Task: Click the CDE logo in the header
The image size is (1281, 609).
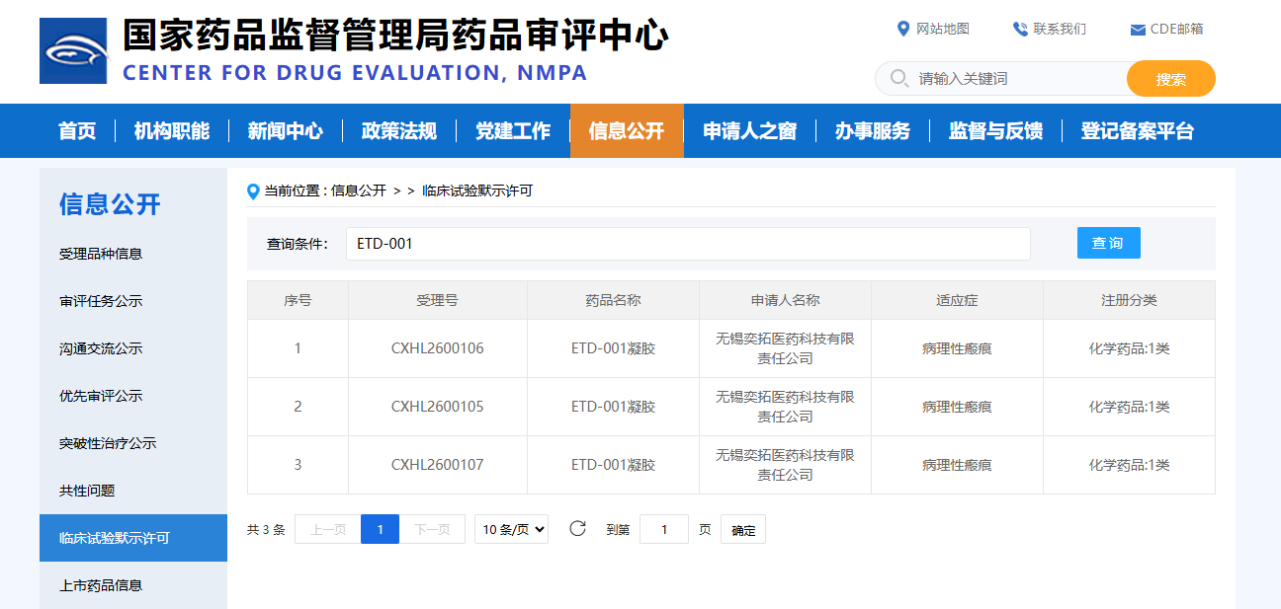Action: pos(73,50)
